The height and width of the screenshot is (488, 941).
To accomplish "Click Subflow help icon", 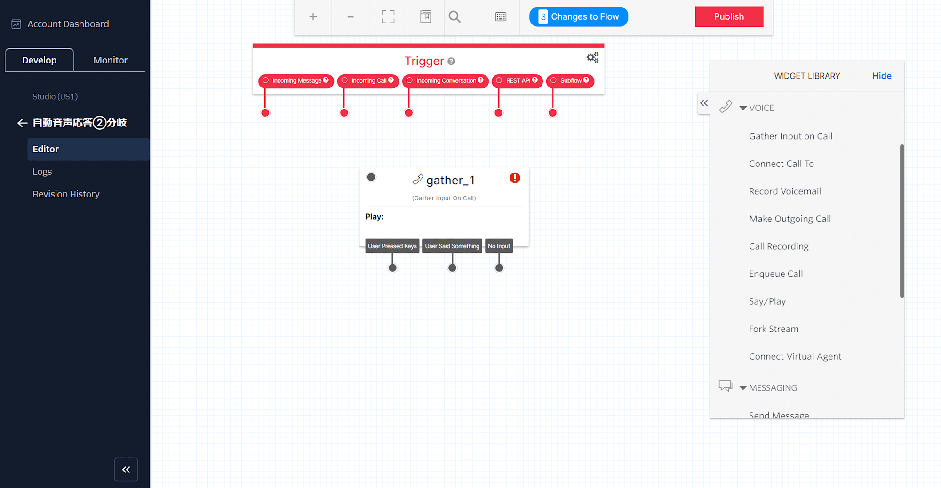I will (586, 80).
